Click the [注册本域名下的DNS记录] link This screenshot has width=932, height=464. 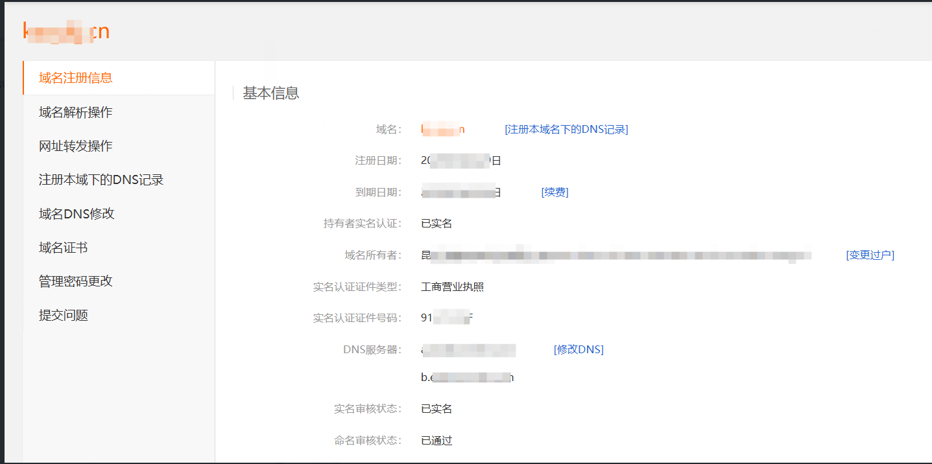coord(566,129)
